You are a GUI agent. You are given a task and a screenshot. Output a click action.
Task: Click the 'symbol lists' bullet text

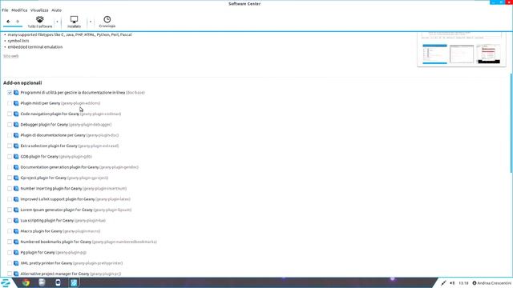tap(18, 41)
